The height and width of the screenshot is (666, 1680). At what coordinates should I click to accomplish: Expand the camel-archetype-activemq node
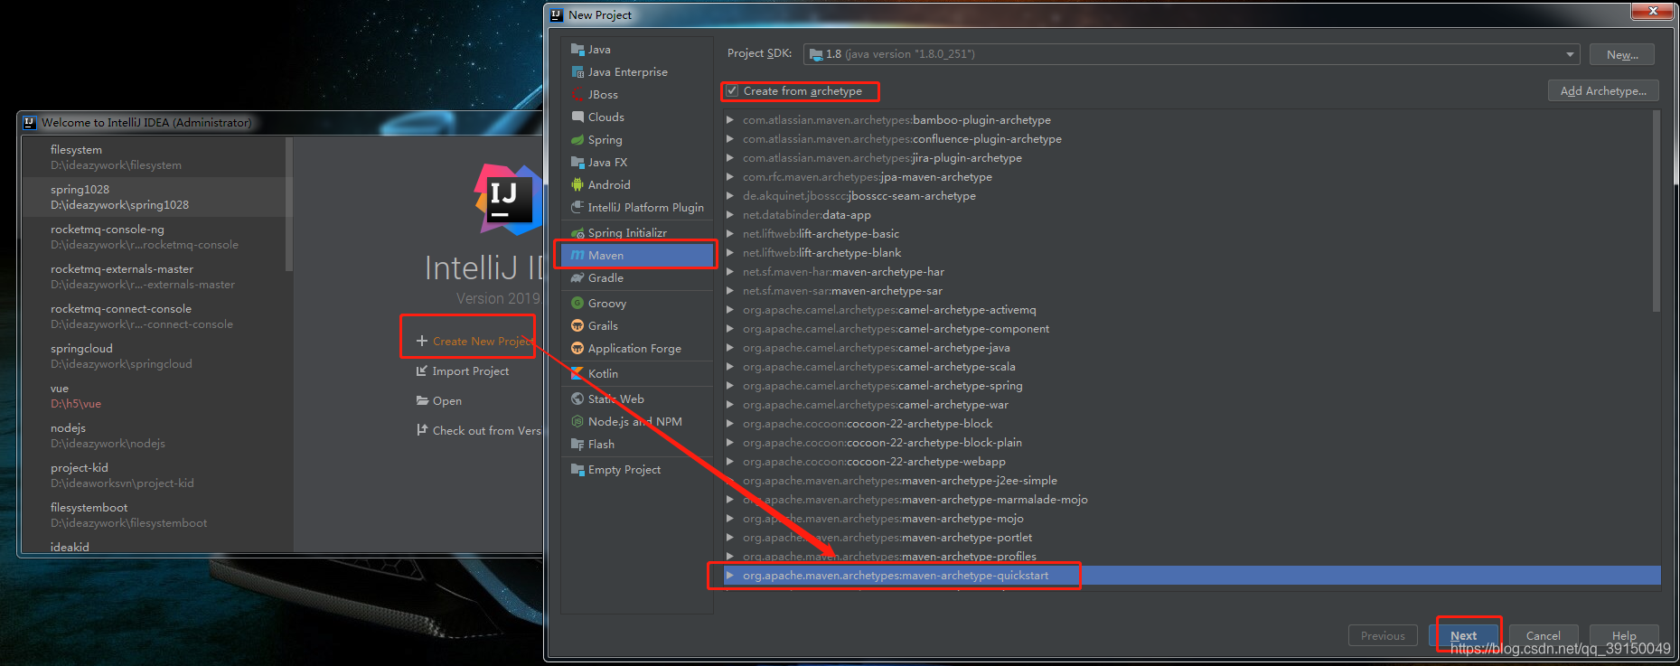730,310
